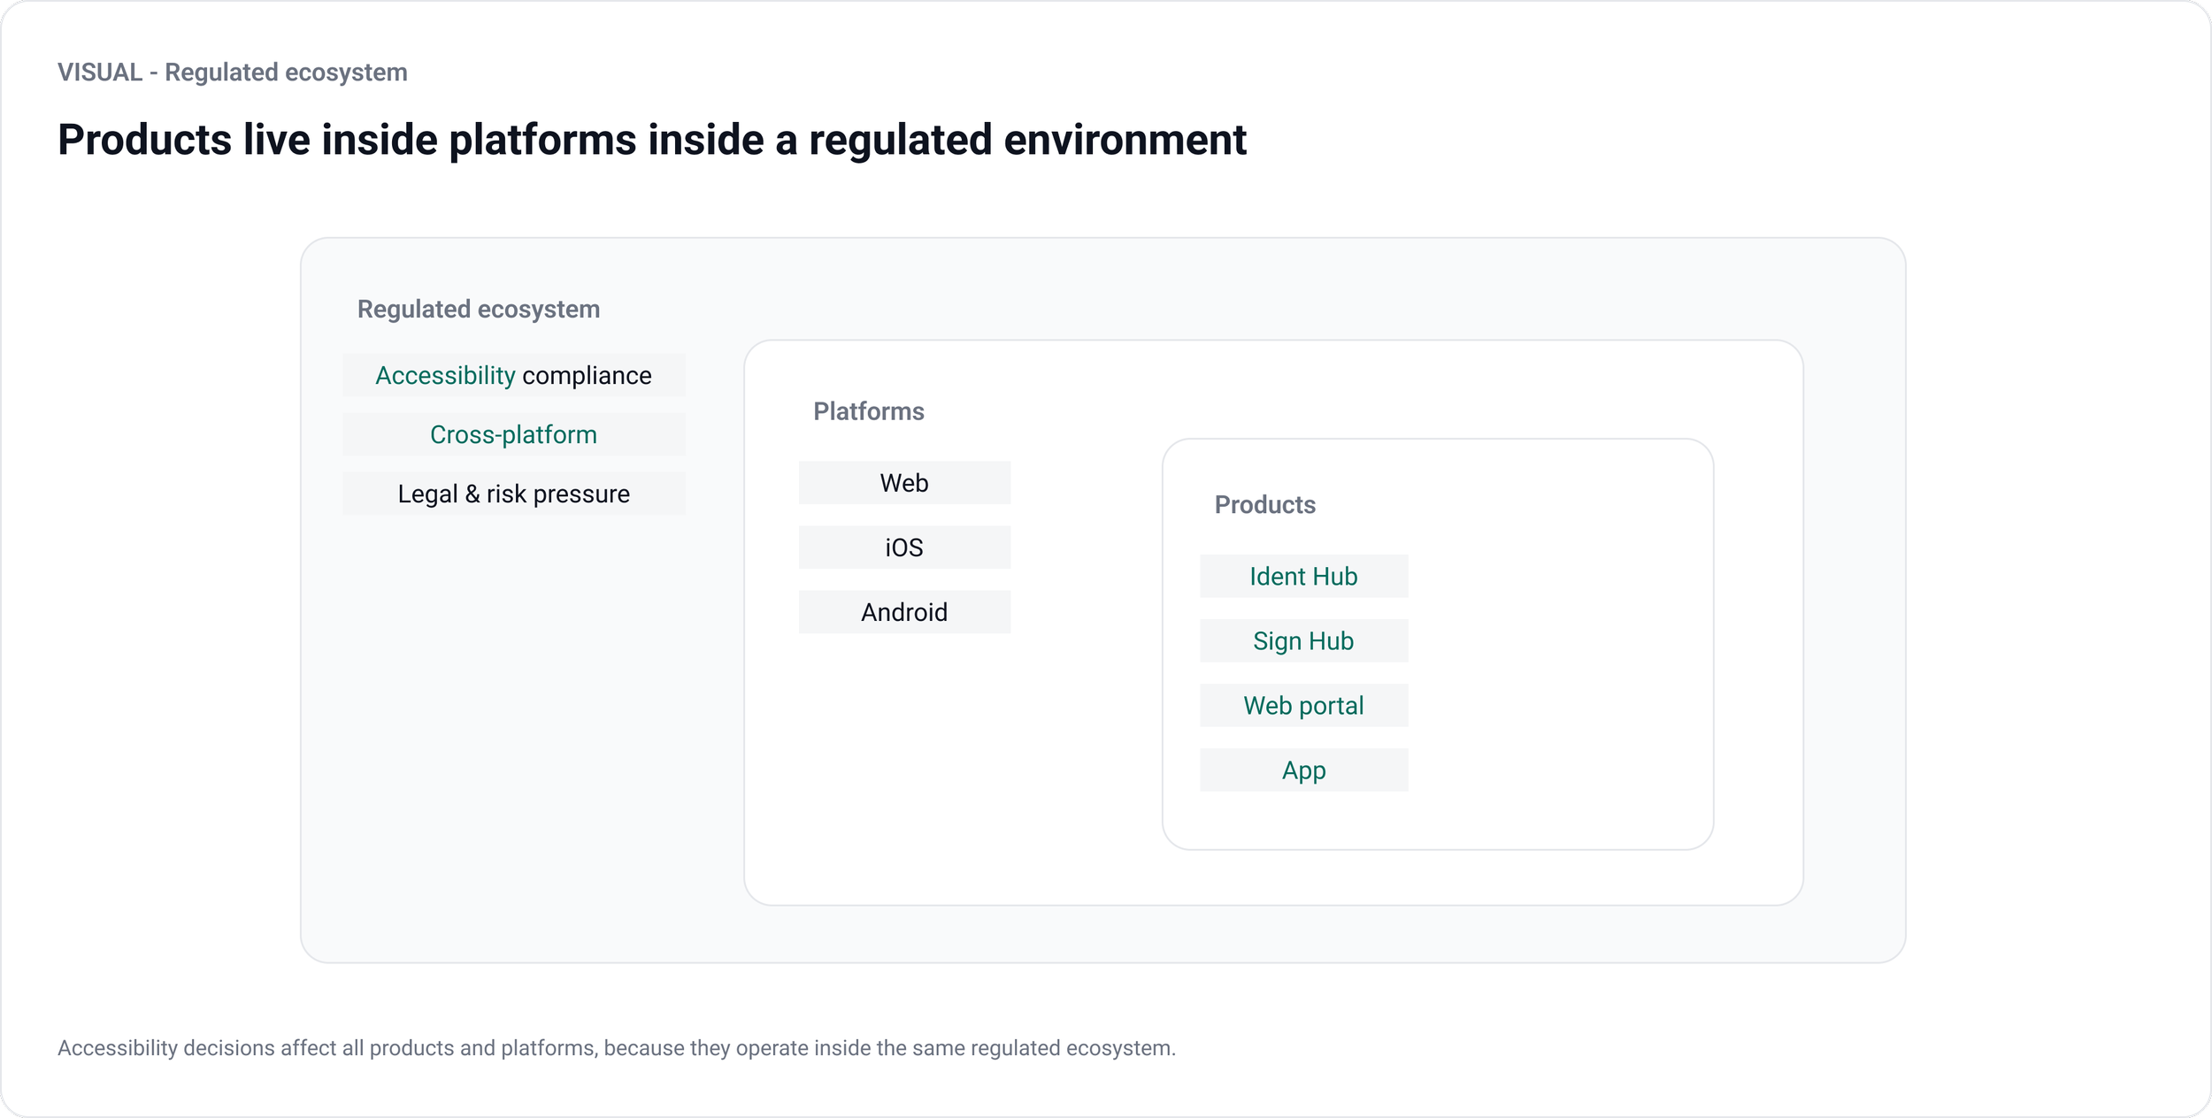Open the Ident Hub product chip
This screenshot has width=2212, height=1118.
coord(1302,577)
